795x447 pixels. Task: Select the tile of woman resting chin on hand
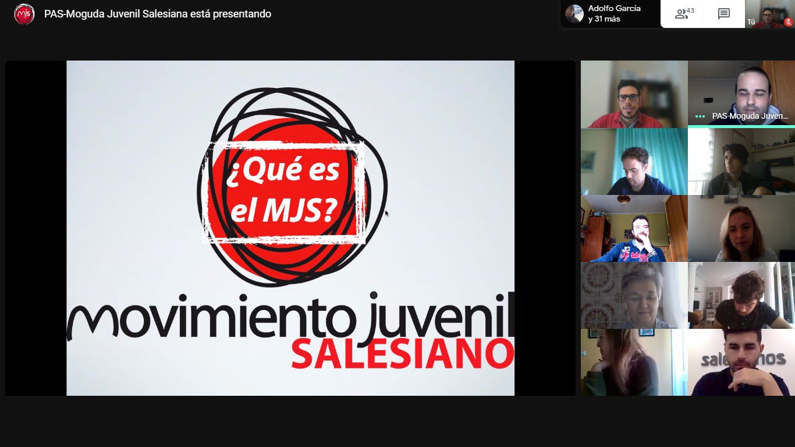(x=634, y=362)
